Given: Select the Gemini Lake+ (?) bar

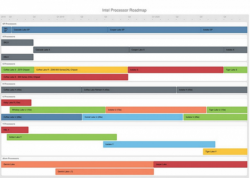Looking at the screenshot, I should 104,172.
